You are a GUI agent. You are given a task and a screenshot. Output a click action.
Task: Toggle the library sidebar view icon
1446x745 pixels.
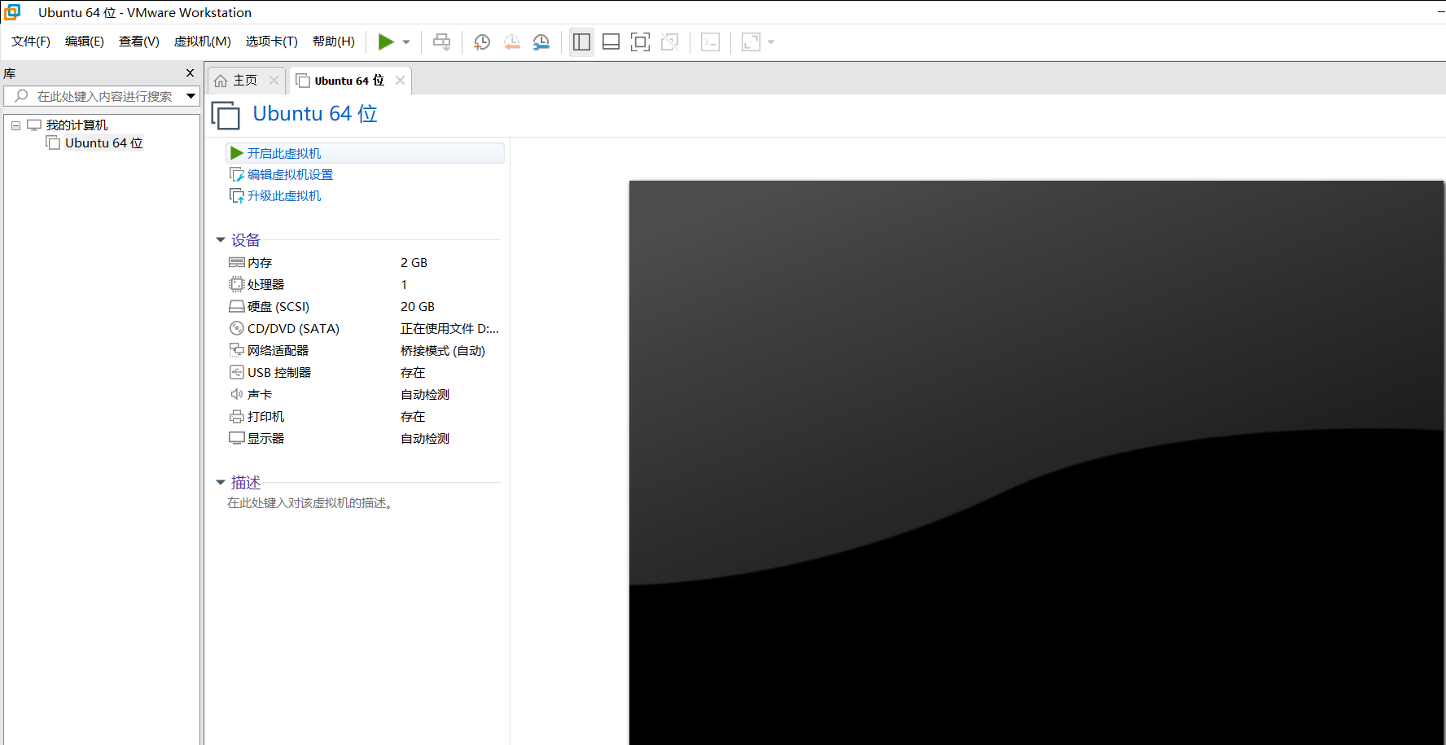581,42
